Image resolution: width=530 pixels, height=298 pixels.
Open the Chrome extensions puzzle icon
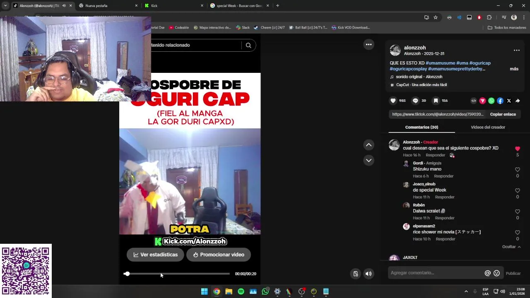coord(489,17)
